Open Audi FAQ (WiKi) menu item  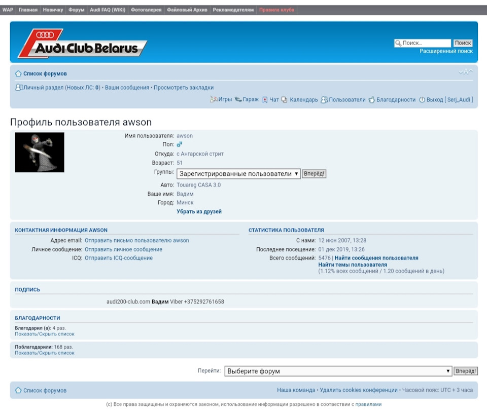tap(108, 10)
